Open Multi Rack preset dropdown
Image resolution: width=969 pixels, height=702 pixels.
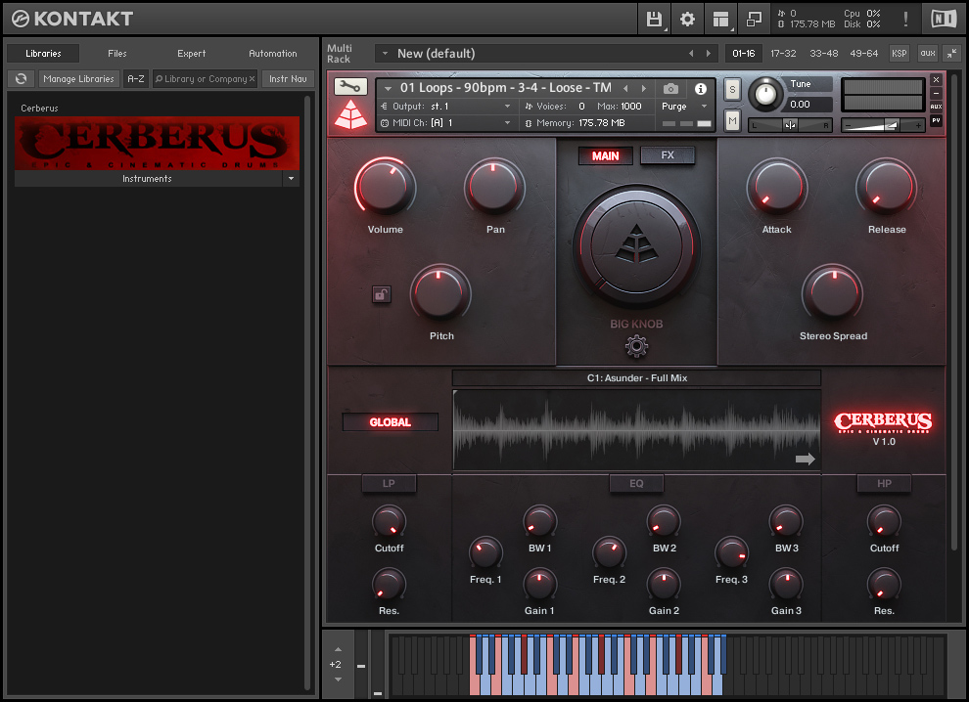(x=385, y=54)
